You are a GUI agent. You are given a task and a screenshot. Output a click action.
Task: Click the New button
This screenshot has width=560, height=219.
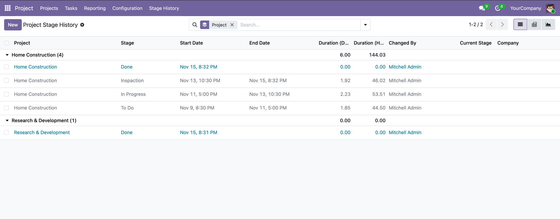tap(13, 25)
